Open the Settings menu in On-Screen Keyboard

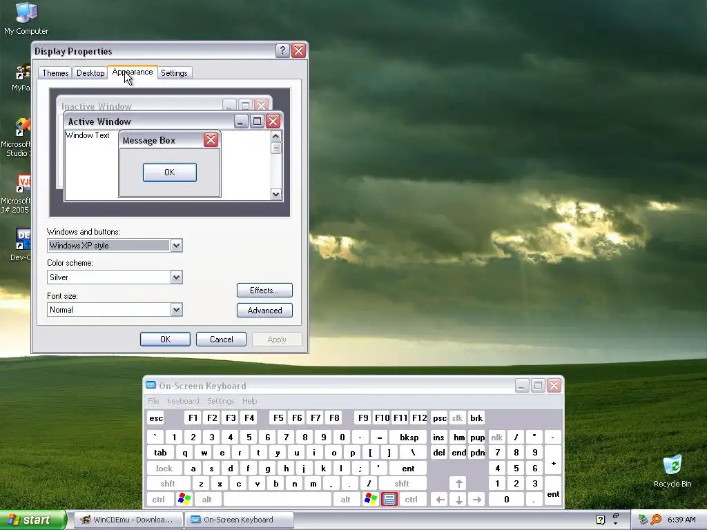point(220,401)
